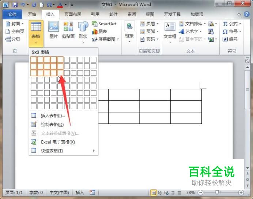Click word count 字数: 0 in status bar
Image resolution: width=253 pixels, height=199 pixels.
point(36,192)
